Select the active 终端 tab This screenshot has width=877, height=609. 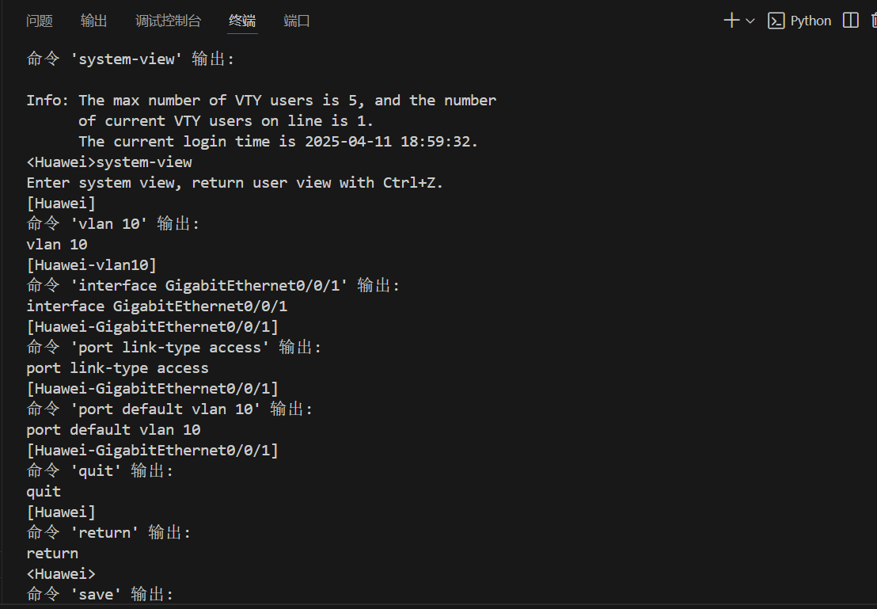pyautogui.click(x=242, y=21)
